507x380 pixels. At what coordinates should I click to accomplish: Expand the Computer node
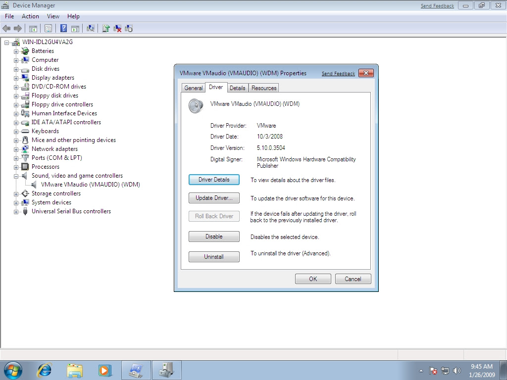click(x=16, y=60)
